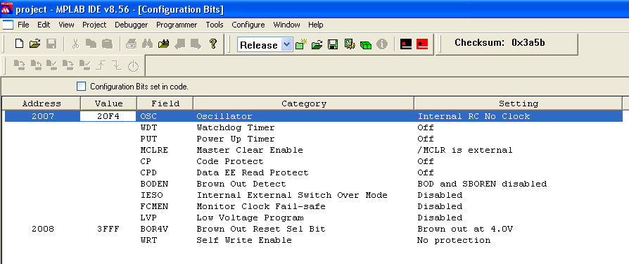
Task: Click the black Make build icon
Action: (x=406, y=44)
